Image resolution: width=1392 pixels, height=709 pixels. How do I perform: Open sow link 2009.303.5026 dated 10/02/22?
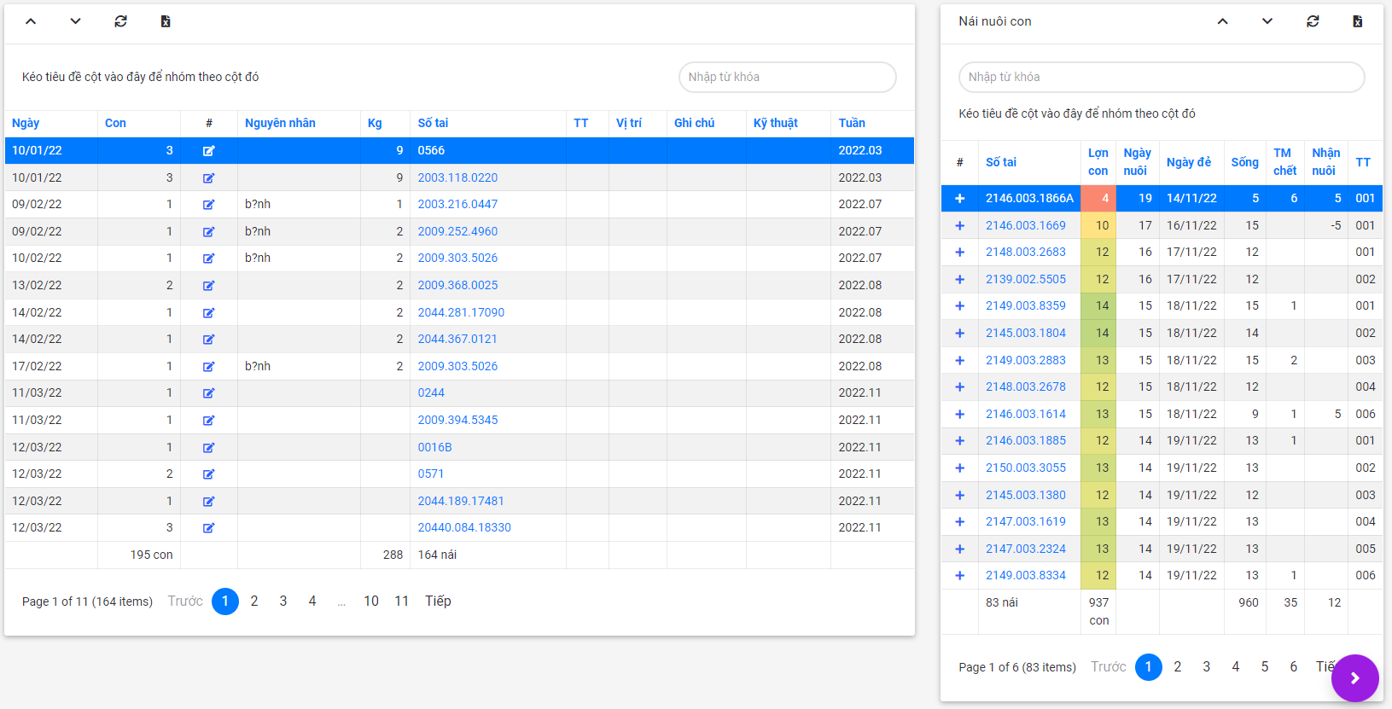(x=457, y=258)
